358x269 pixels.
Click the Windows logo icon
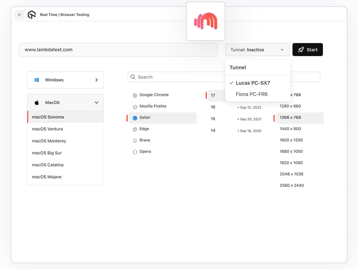(36, 80)
